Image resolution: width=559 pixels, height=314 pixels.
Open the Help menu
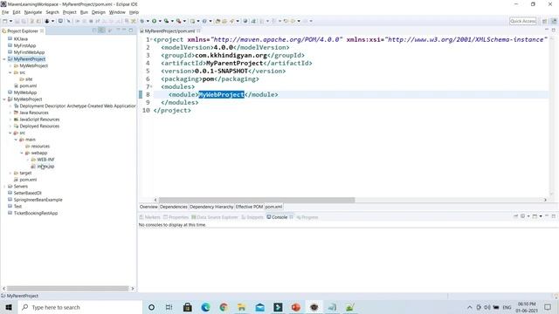[134, 12]
